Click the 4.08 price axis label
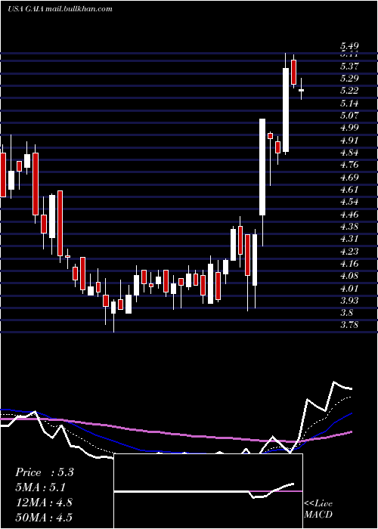 [x=349, y=277]
